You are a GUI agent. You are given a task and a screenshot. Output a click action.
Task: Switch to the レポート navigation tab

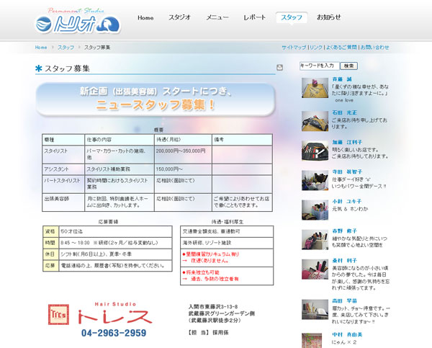pos(254,17)
